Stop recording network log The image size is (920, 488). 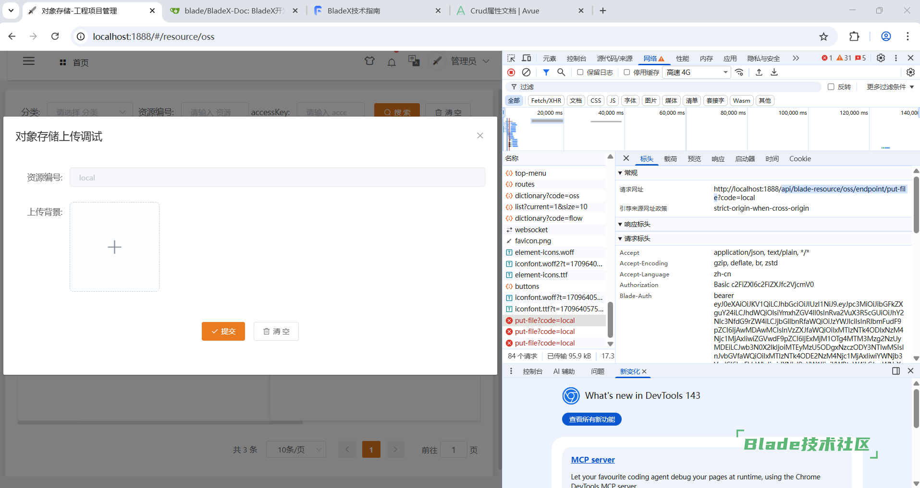[x=511, y=72]
